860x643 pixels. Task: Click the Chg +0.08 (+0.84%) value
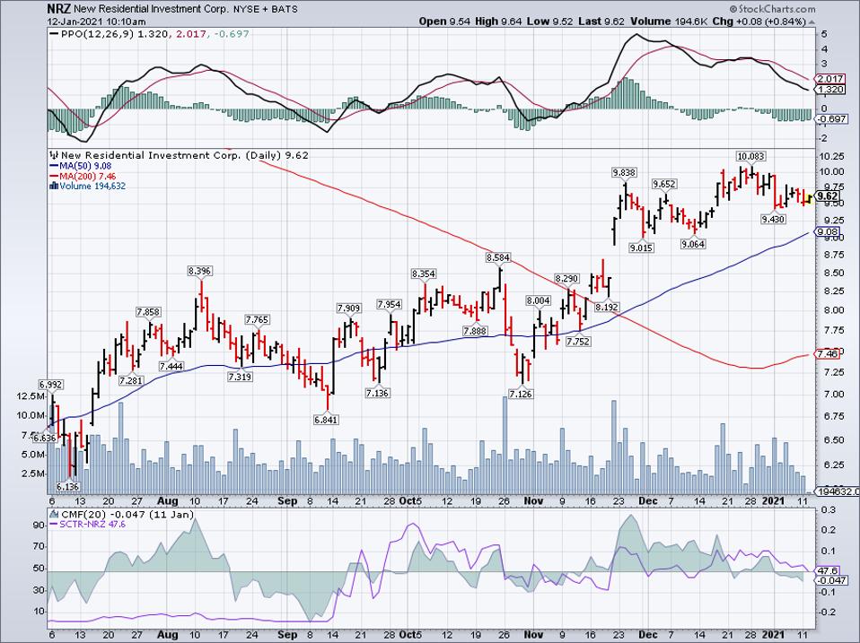coord(759,22)
